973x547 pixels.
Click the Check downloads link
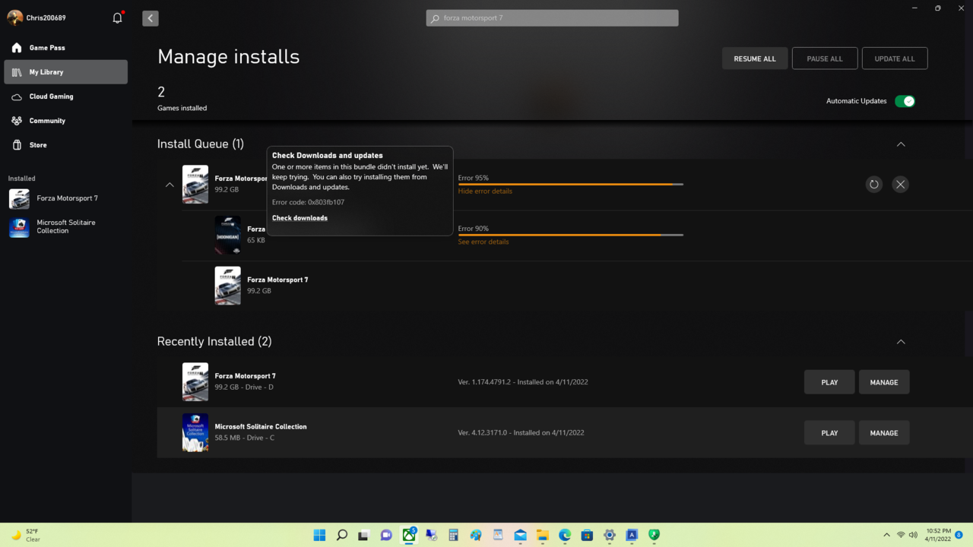pos(300,218)
